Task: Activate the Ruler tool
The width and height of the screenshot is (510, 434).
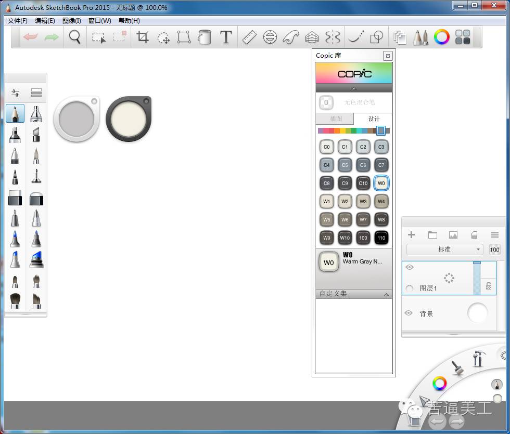Action: tap(249, 37)
